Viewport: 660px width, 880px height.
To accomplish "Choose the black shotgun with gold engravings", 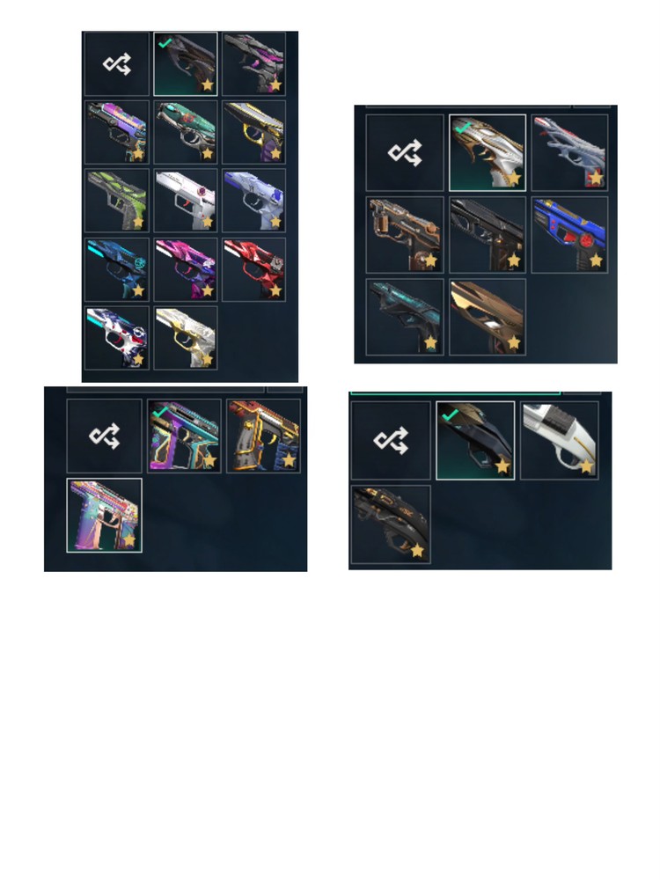I will click(391, 524).
